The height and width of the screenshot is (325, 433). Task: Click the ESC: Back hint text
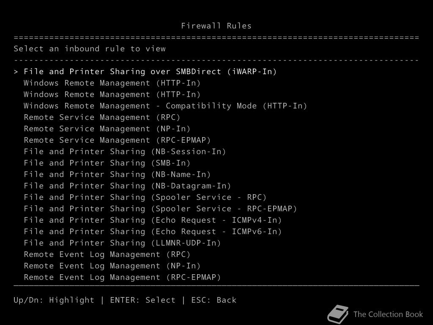[x=214, y=300]
